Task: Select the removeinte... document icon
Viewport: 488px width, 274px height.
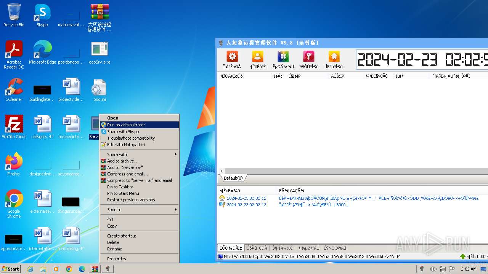Action: pos(71,127)
